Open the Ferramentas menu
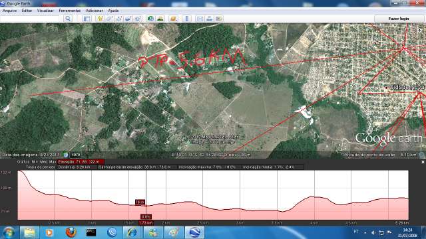Screen dimensions: 426x239 point(70,11)
